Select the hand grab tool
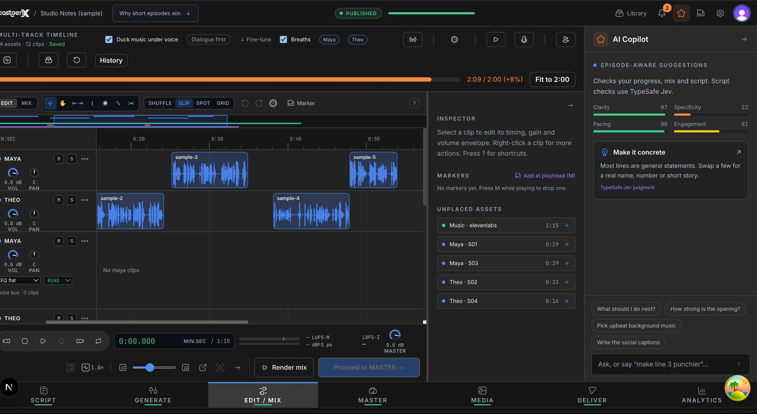757x414 pixels. [63, 103]
